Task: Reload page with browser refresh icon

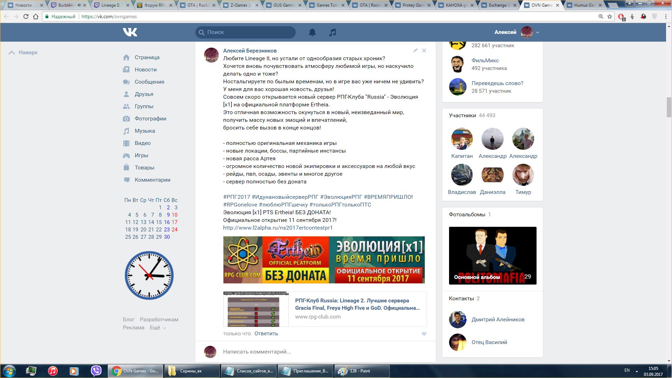Action: point(26,16)
